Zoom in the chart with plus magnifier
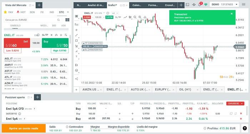 coord(140,17)
